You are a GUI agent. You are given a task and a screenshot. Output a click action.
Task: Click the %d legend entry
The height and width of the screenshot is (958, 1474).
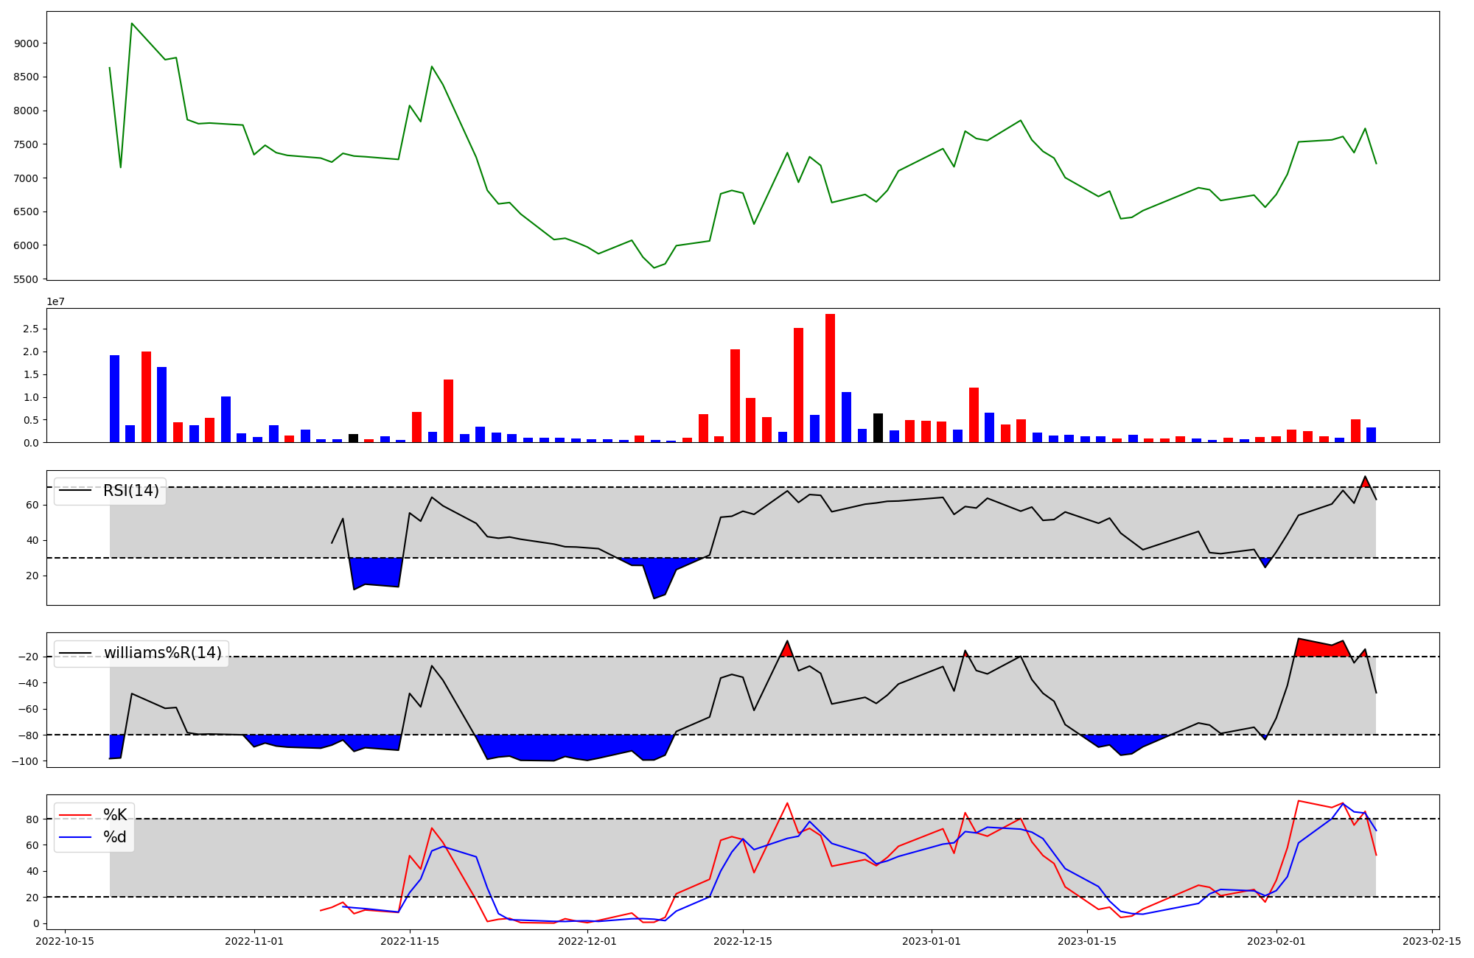(x=115, y=837)
